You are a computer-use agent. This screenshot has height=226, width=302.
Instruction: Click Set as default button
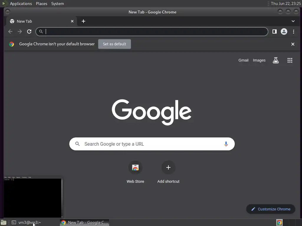tap(114, 44)
